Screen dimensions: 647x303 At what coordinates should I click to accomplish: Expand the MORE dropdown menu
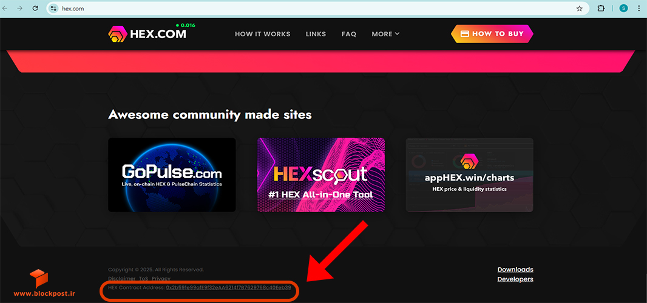click(385, 34)
